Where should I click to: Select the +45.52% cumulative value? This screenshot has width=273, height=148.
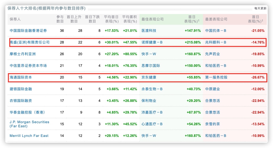130,124
